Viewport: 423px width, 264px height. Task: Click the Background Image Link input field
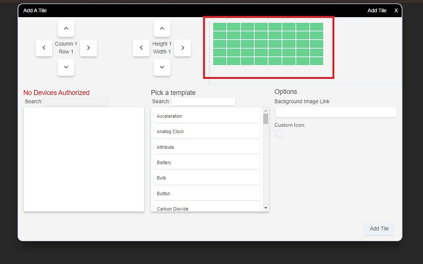click(x=335, y=112)
